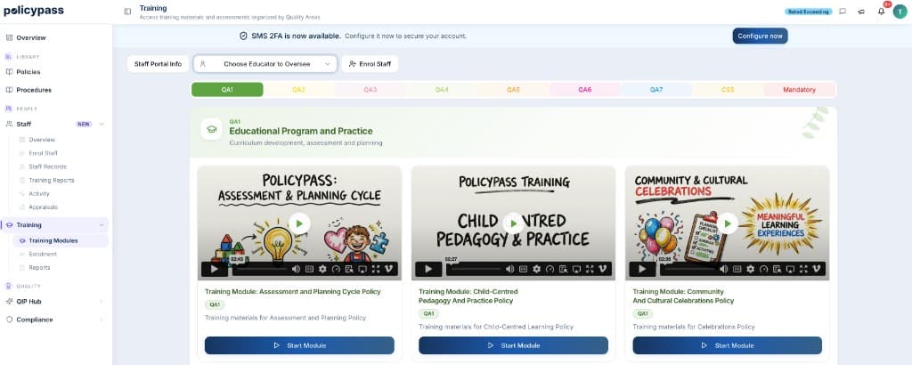Collapse the Training section chevron
The height and width of the screenshot is (365, 912).
click(x=102, y=225)
